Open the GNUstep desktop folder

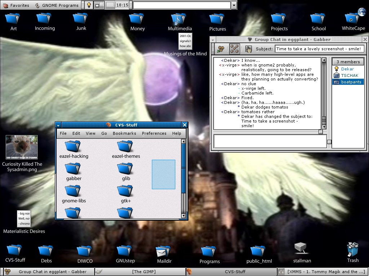125,254
